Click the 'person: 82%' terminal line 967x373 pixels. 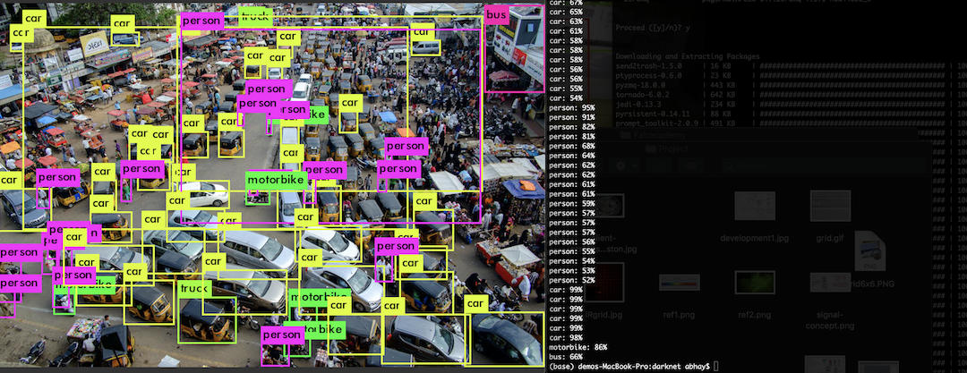click(571, 126)
